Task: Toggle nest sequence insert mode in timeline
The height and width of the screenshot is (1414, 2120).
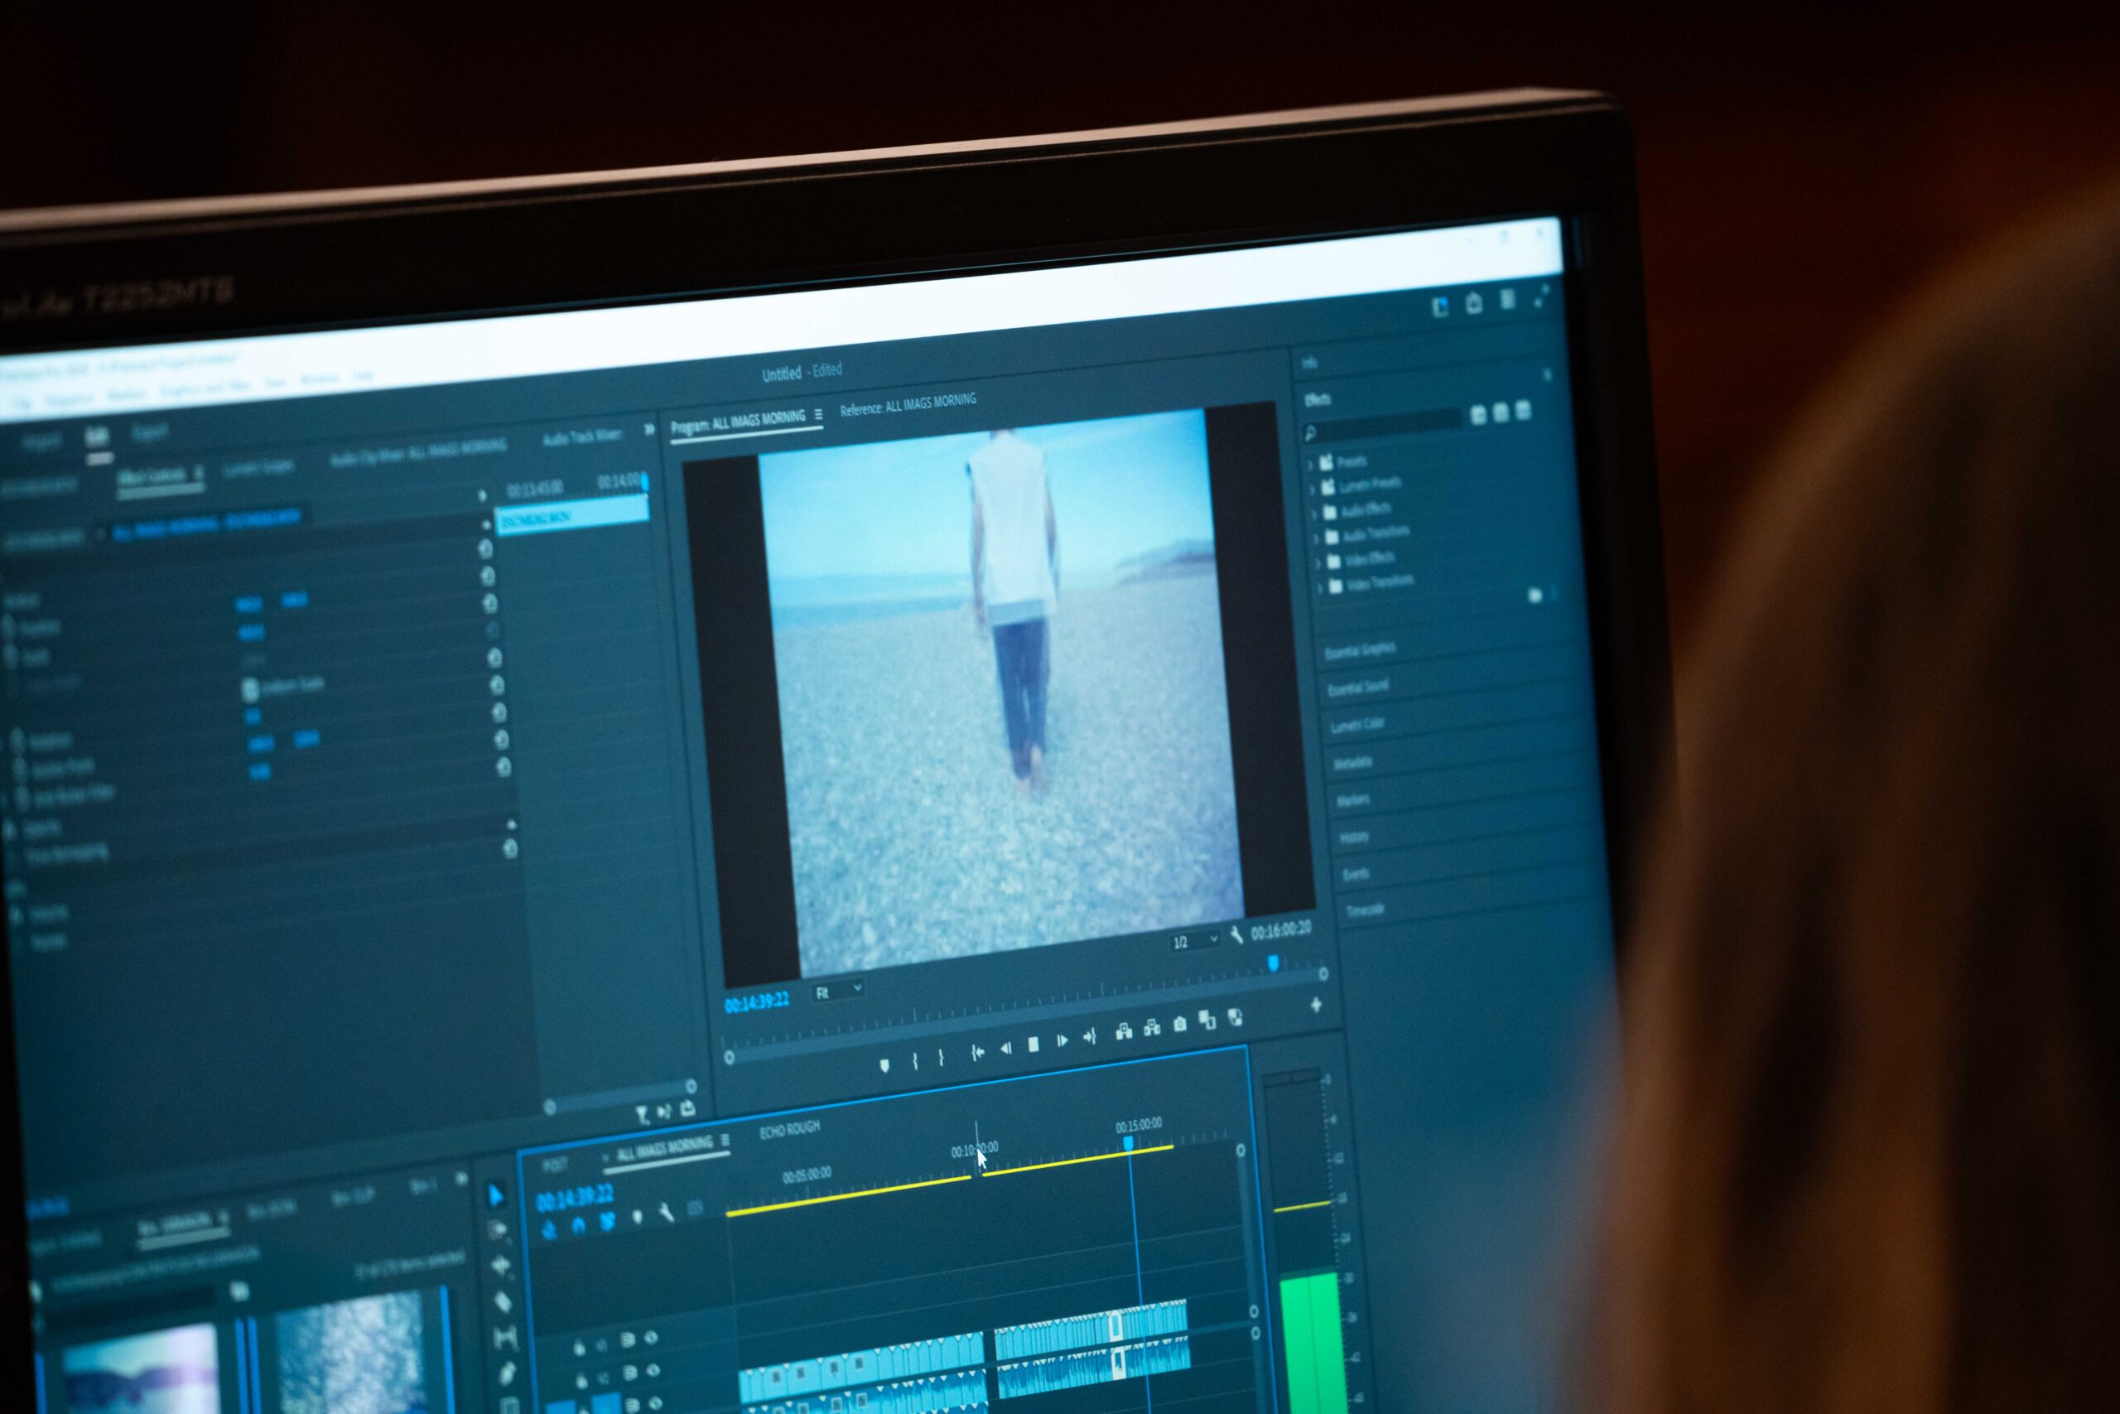Action: pos(548,1230)
